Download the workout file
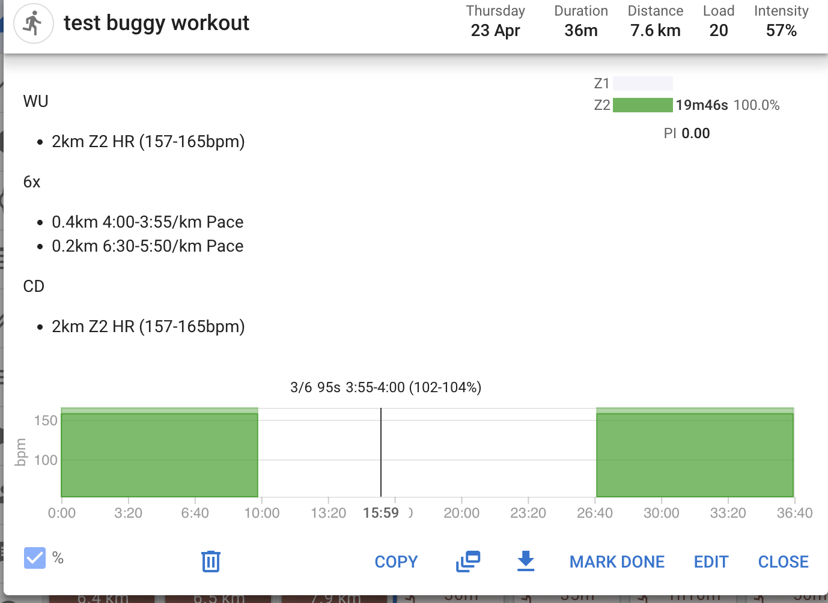The height and width of the screenshot is (603, 828). pyautogui.click(x=526, y=561)
